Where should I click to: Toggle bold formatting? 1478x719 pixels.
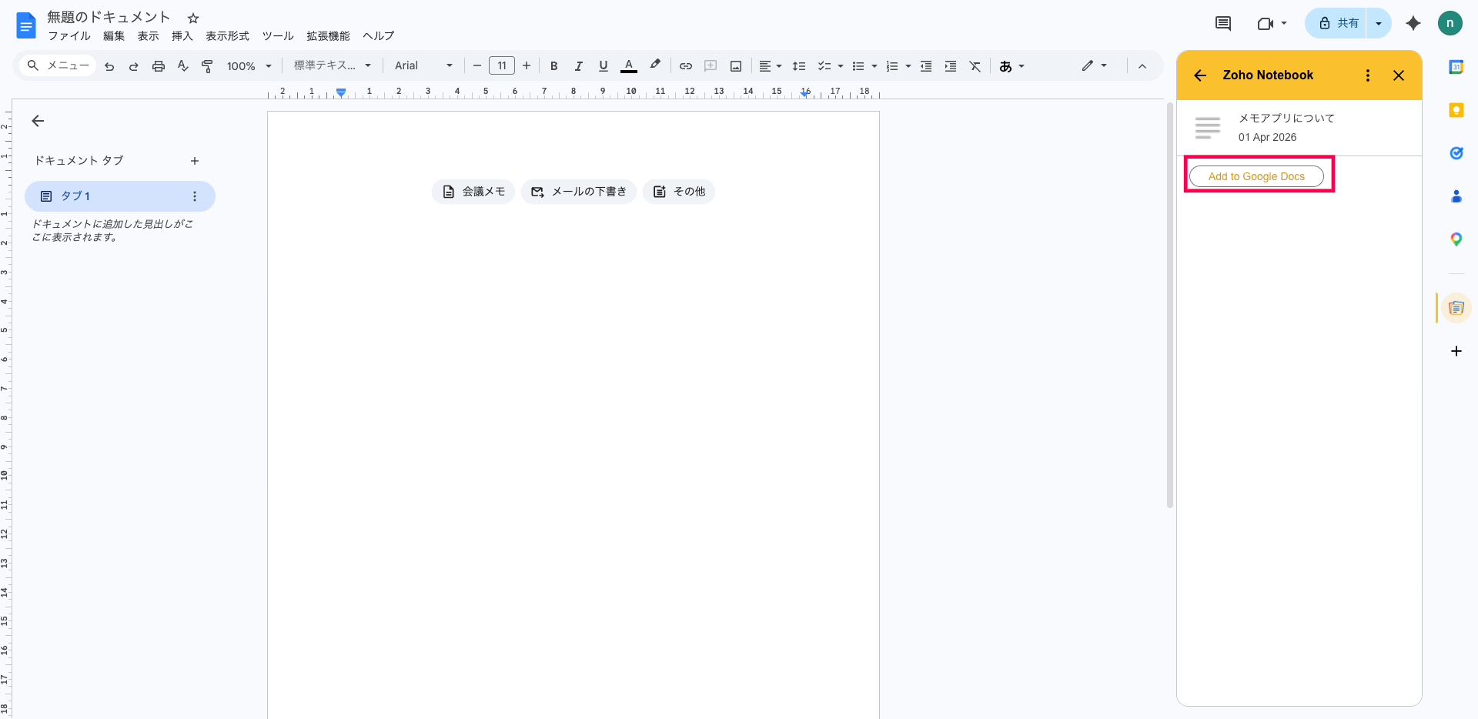coord(553,66)
